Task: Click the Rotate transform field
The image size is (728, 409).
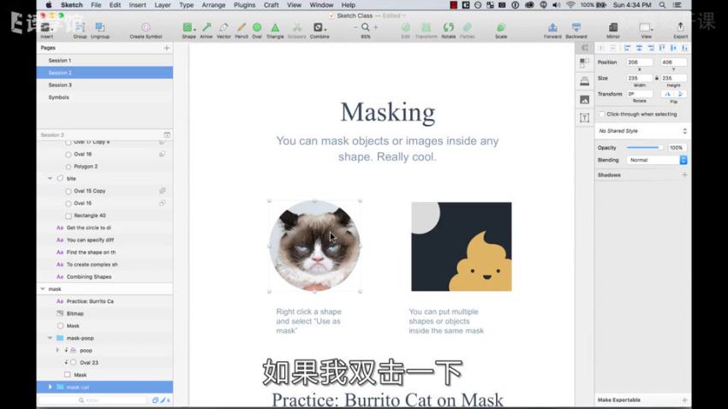Action: click(639, 94)
